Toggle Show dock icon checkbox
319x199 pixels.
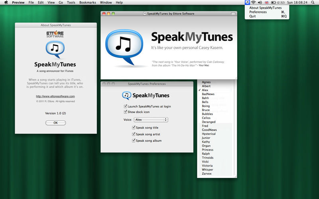125,112
